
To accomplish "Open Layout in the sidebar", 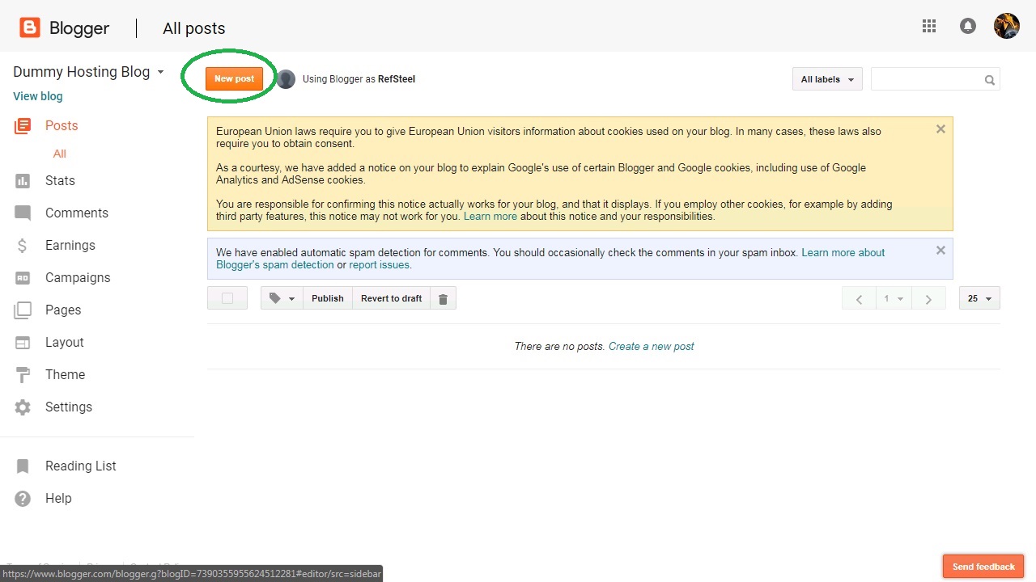I will [x=65, y=343].
